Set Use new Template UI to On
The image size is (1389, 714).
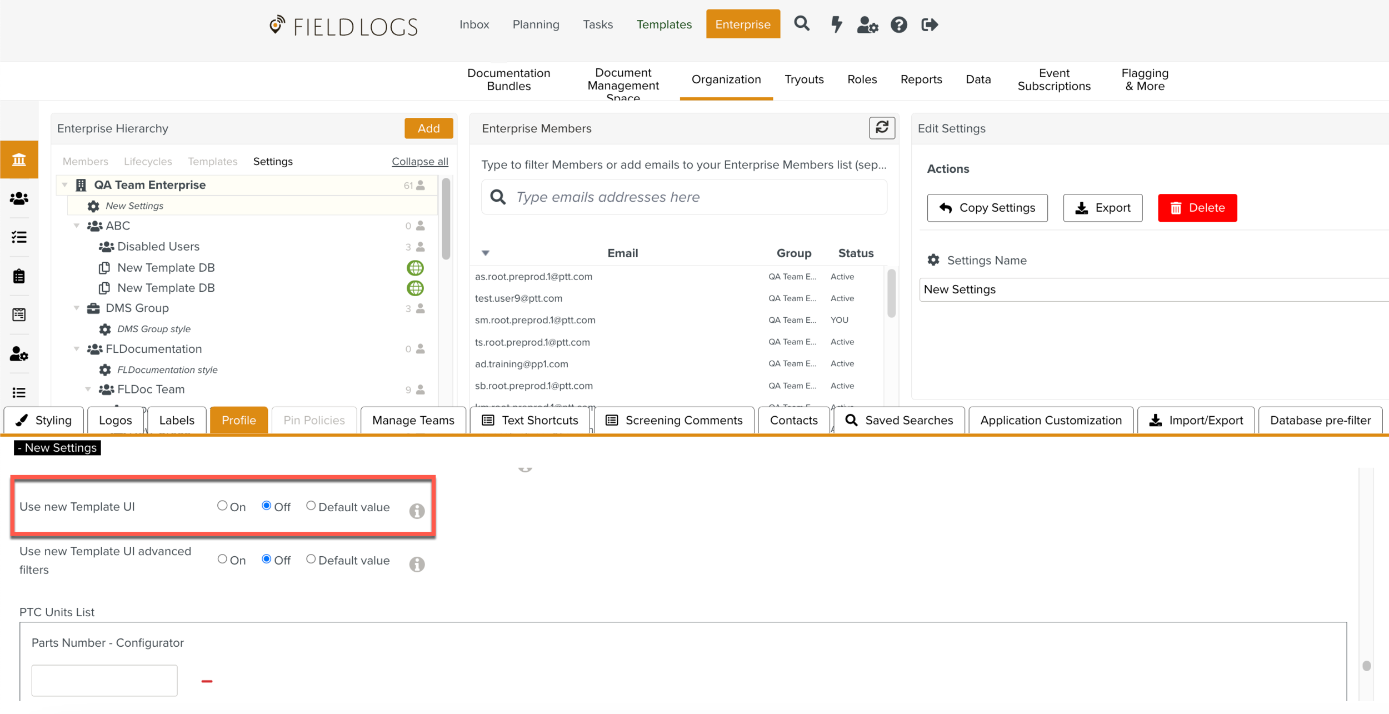[222, 506]
